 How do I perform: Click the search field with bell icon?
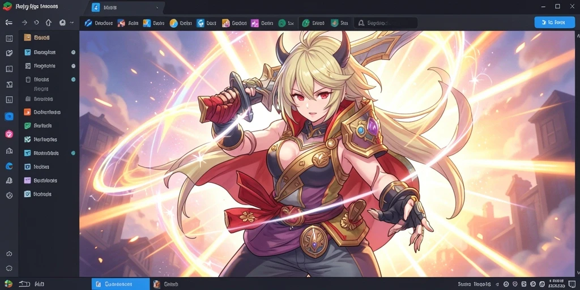point(386,23)
